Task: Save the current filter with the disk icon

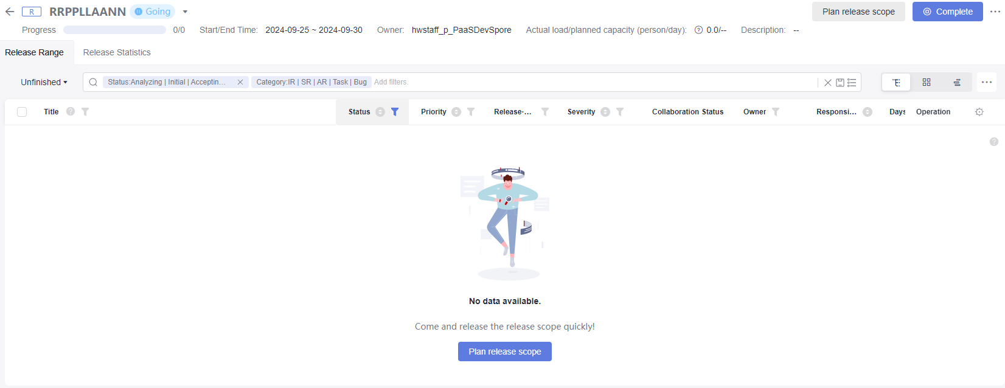Action: click(x=840, y=83)
